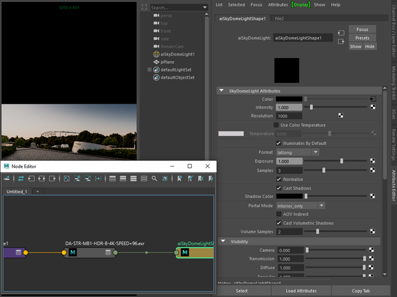Toggle the Normalize checkbox
Viewport: 397px width, 297px height.
coord(279,179)
